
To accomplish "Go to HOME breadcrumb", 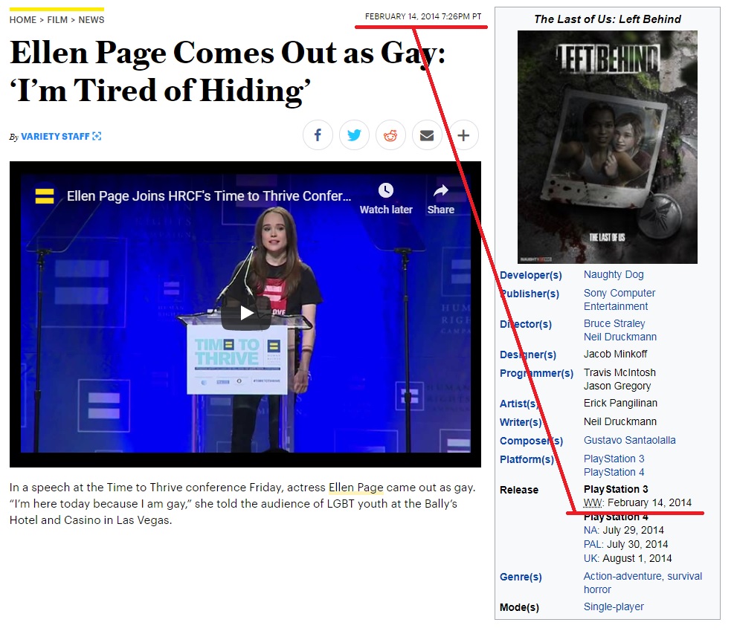I will point(23,20).
